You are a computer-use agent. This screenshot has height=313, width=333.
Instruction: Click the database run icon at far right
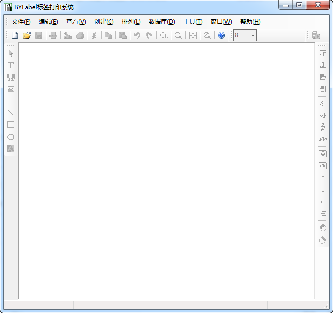coord(316,35)
